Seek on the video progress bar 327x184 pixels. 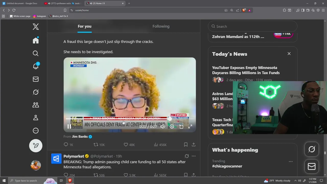tap(130, 119)
